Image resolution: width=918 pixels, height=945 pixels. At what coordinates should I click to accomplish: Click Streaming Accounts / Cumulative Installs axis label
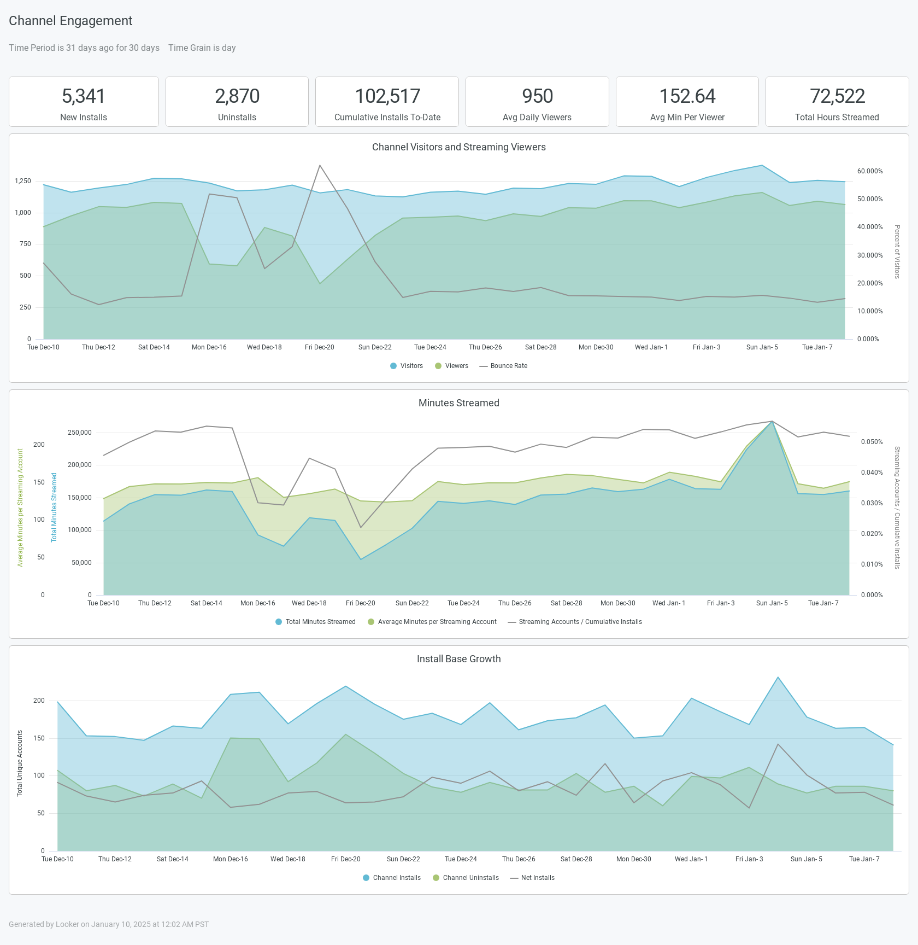click(x=897, y=507)
